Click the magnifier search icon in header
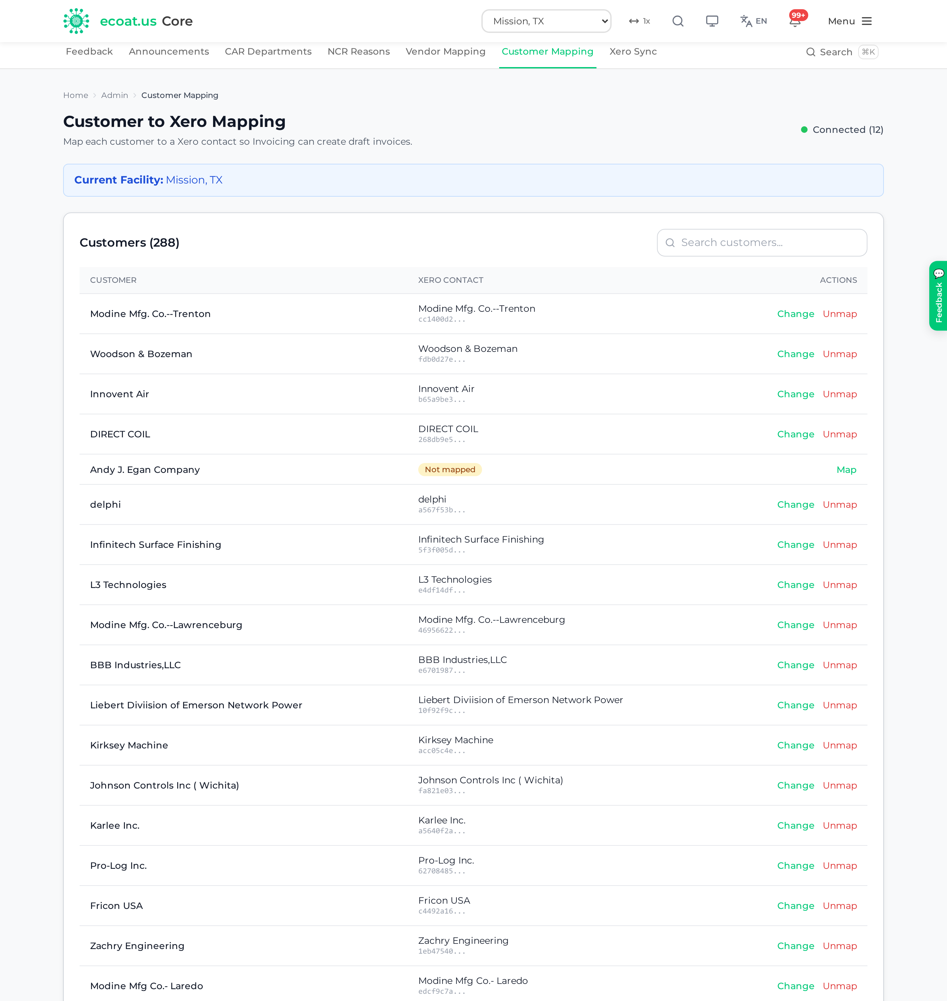Image resolution: width=947 pixels, height=1001 pixels. pos(678,21)
